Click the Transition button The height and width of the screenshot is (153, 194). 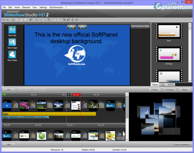[170, 90]
